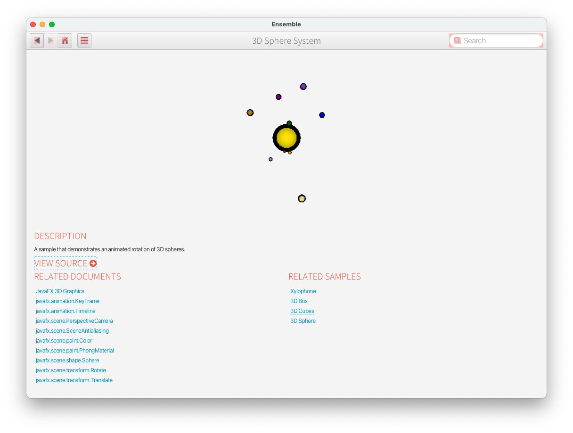The image size is (573, 433).
Task: Click the back navigation arrow
Action: [x=37, y=40]
